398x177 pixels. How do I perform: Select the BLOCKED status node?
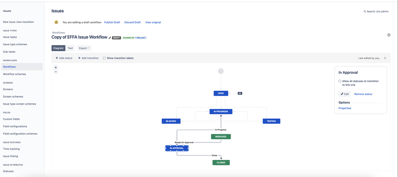(x=171, y=121)
